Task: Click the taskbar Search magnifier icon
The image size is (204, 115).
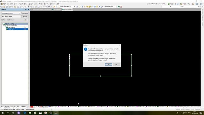Action: click(8, 113)
